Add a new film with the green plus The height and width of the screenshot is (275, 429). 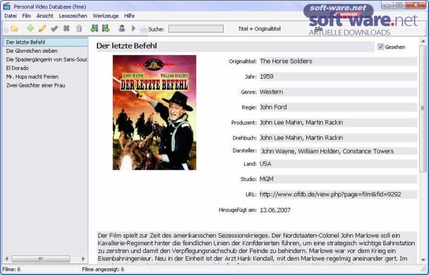pos(30,28)
